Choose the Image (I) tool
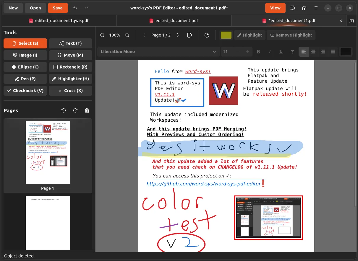This screenshot has width=358, height=261. coord(25,55)
